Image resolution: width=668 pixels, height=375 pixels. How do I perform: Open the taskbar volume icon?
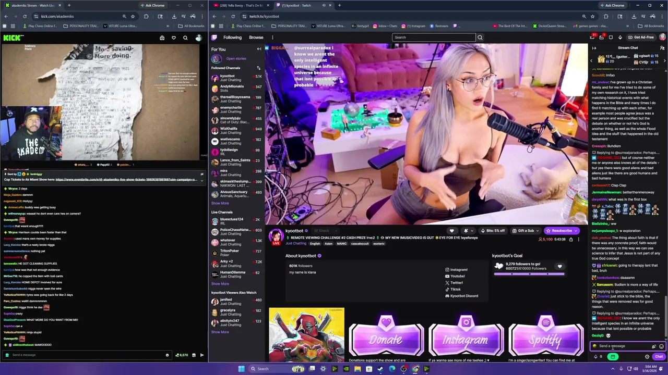point(636,369)
